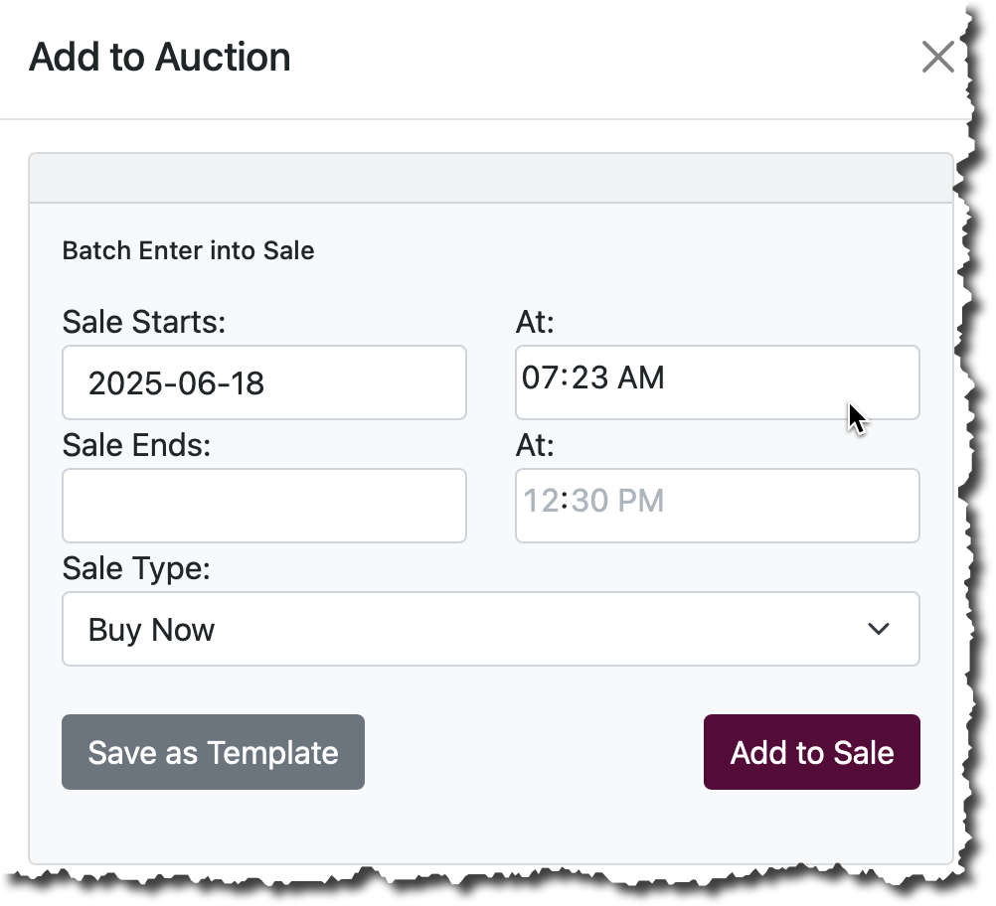Image resolution: width=996 pixels, height=906 pixels.
Task: Click the panel header bar above the form
Action: click(491, 177)
